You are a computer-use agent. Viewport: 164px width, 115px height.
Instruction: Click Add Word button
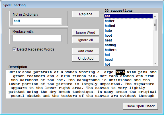[86, 51]
